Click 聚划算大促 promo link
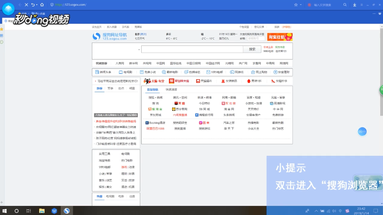This screenshot has height=215, width=383. (179, 81)
